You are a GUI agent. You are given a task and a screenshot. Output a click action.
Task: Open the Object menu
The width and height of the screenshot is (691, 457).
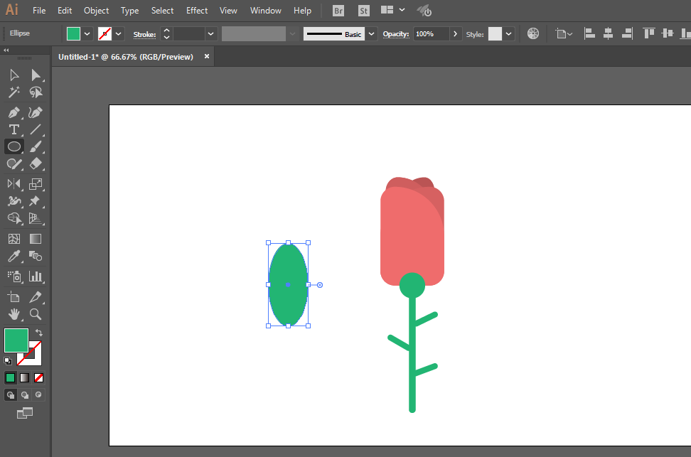tap(96, 11)
